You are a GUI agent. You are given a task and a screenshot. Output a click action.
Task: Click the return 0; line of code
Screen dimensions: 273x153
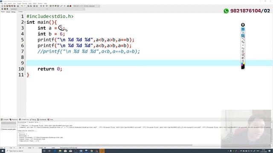click(50, 69)
